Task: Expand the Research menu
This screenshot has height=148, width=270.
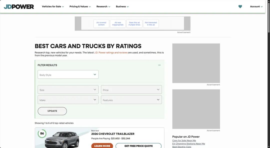Action: [x=103, y=6]
